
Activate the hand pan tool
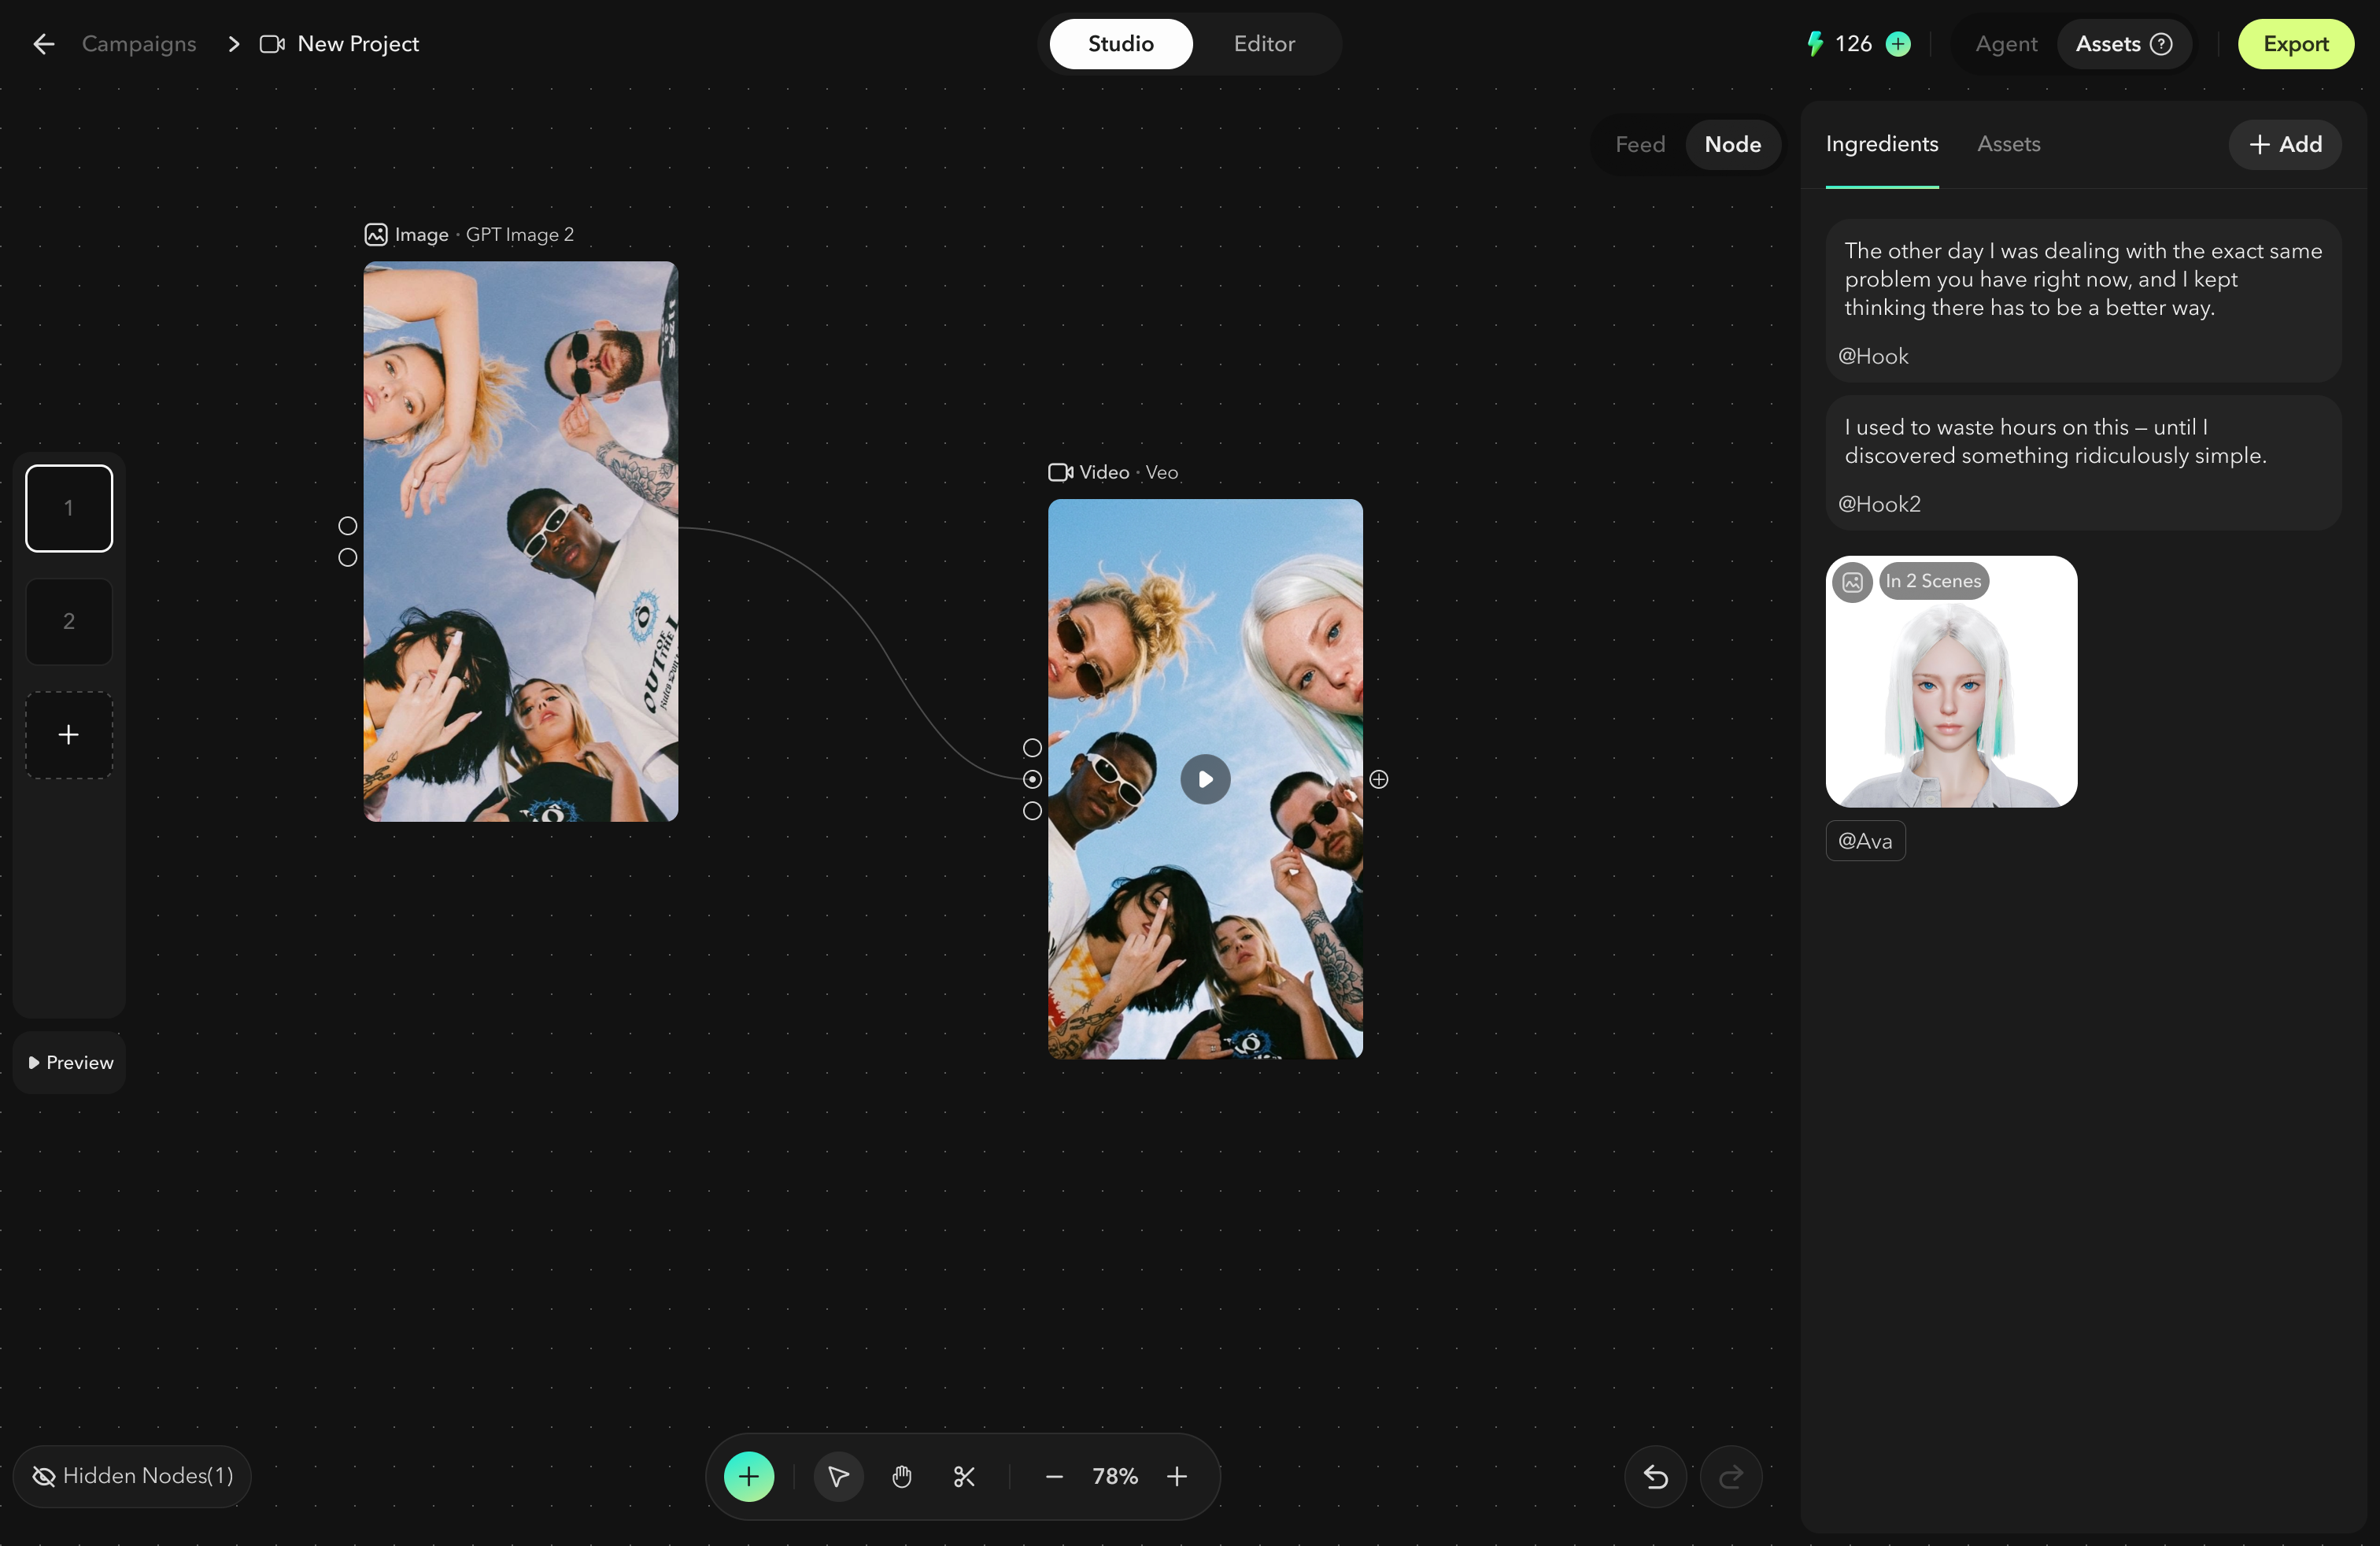point(901,1476)
